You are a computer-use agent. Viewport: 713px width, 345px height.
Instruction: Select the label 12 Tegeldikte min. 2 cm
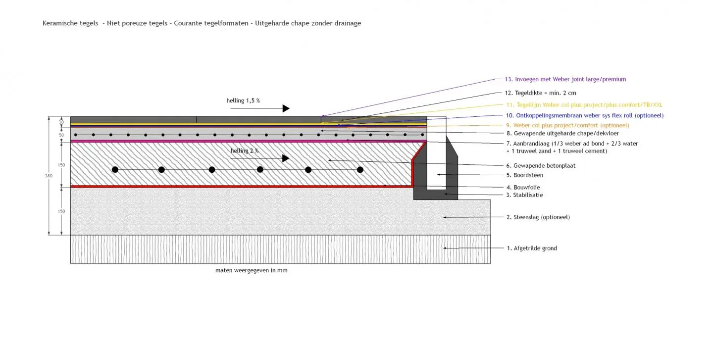pos(540,93)
